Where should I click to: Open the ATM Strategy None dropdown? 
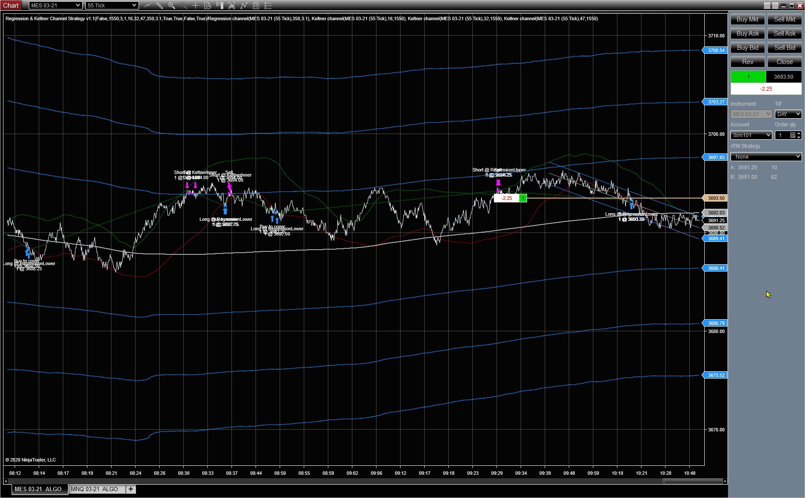[x=766, y=156]
